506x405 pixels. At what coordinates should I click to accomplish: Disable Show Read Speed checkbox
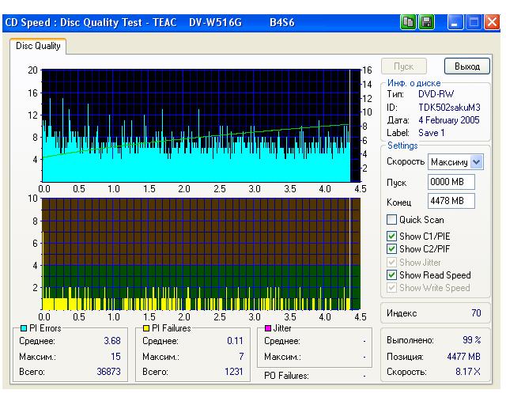(x=391, y=275)
